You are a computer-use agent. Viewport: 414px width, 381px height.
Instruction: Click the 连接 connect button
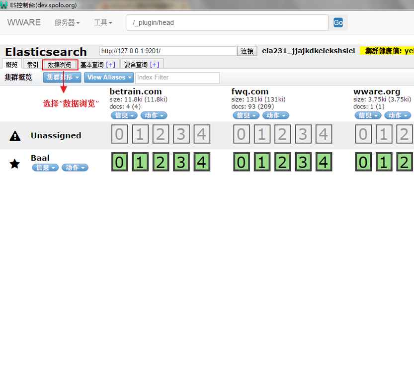(x=247, y=51)
